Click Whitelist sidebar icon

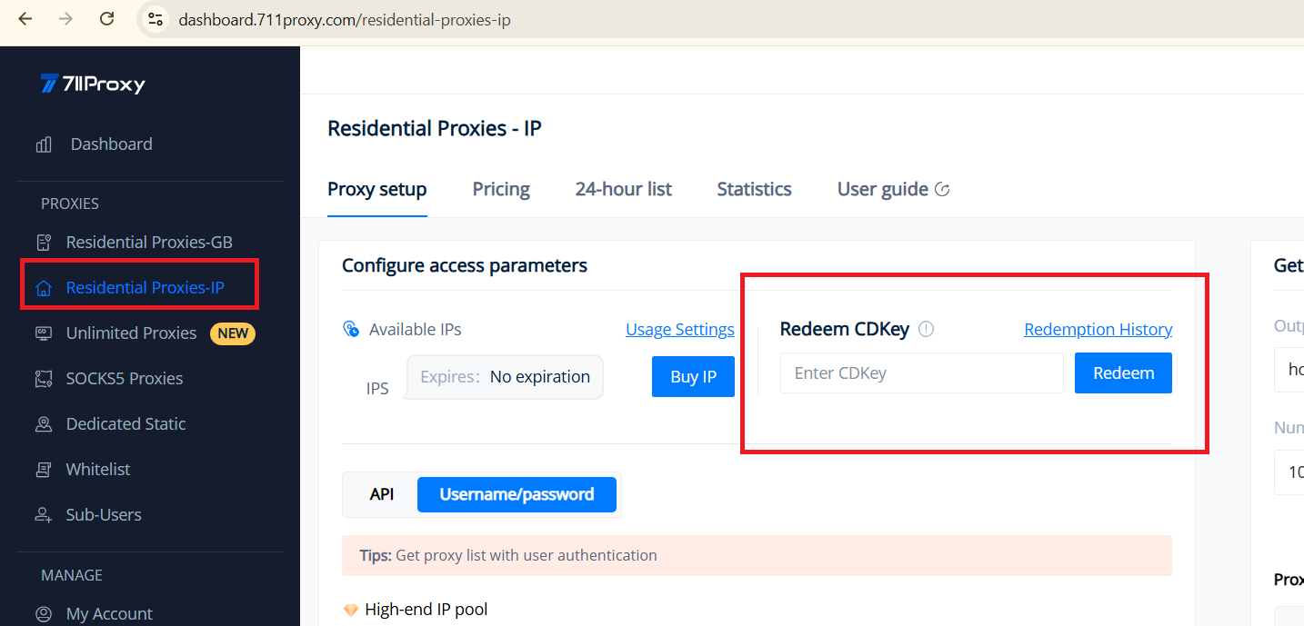(x=43, y=470)
